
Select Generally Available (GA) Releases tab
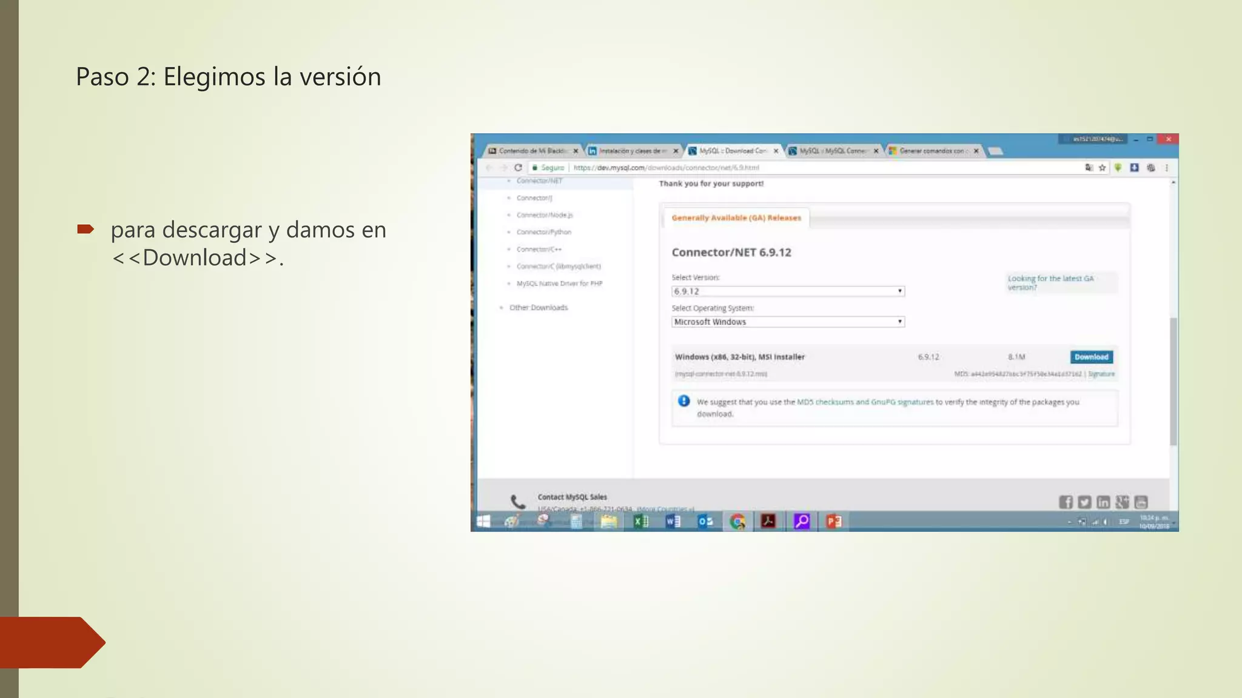(736, 218)
